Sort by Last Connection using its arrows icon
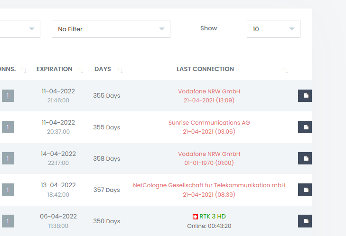346x236 pixels. (x=285, y=70)
